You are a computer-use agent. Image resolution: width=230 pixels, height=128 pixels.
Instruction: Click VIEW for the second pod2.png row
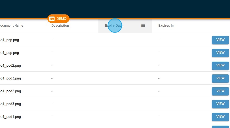coord(220,91)
